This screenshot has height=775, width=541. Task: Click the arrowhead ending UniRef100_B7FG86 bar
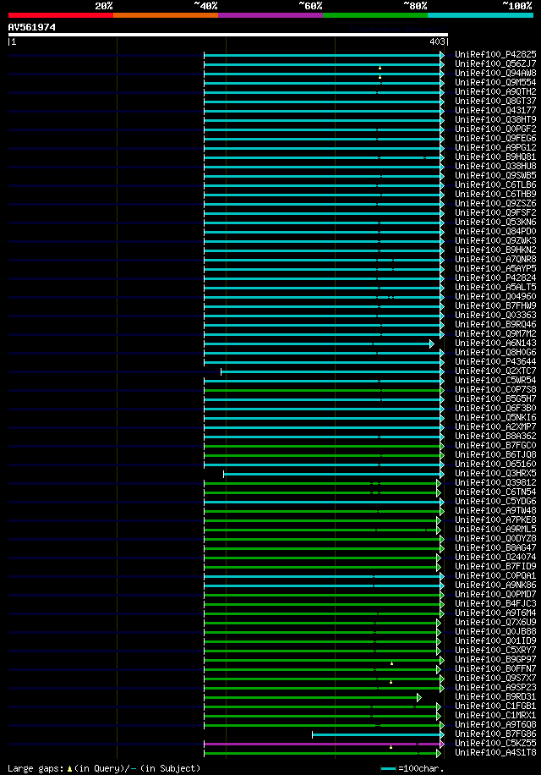pyautogui.click(x=442, y=735)
